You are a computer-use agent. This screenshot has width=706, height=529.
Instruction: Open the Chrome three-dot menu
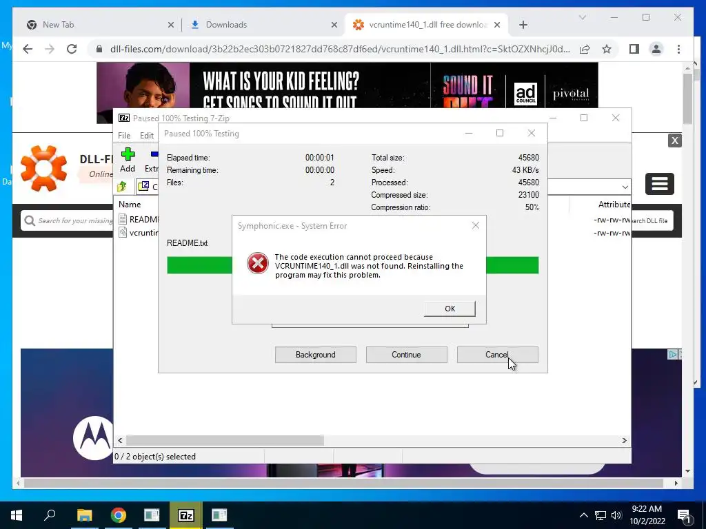(678, 49)
